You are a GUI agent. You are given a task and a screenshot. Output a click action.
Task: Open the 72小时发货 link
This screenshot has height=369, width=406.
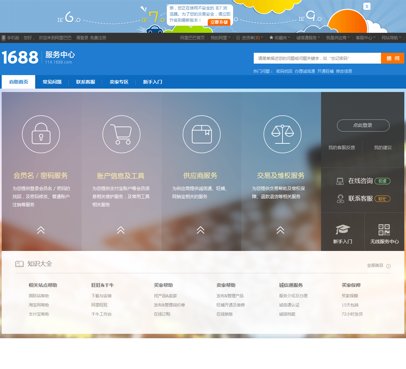(352, 314)
